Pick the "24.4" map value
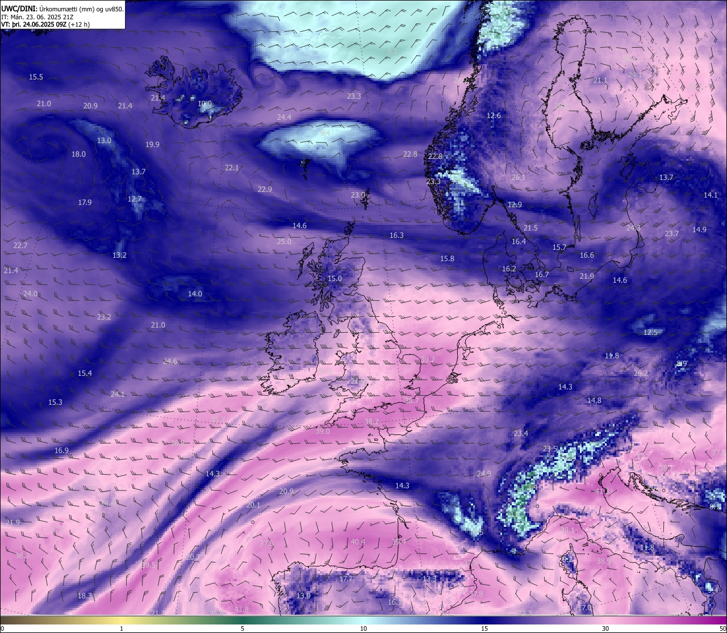 click(x=284, y=117)
